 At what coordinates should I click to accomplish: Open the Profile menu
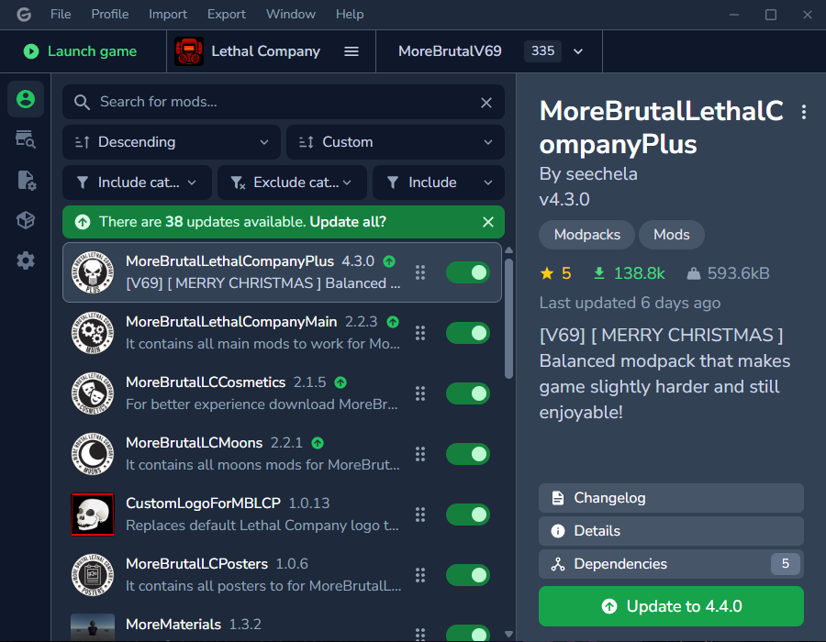tap(109, 14)
